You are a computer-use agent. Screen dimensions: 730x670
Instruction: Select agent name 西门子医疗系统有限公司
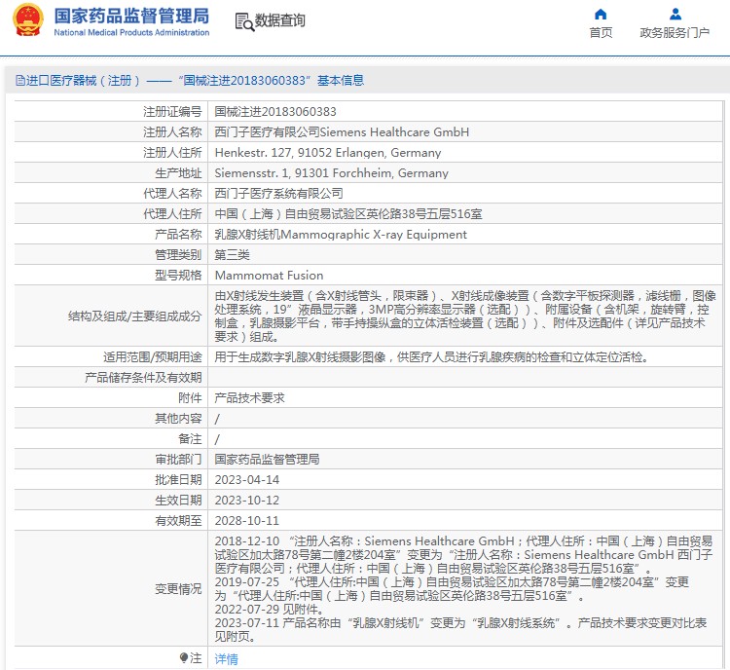tap(279, 194)
